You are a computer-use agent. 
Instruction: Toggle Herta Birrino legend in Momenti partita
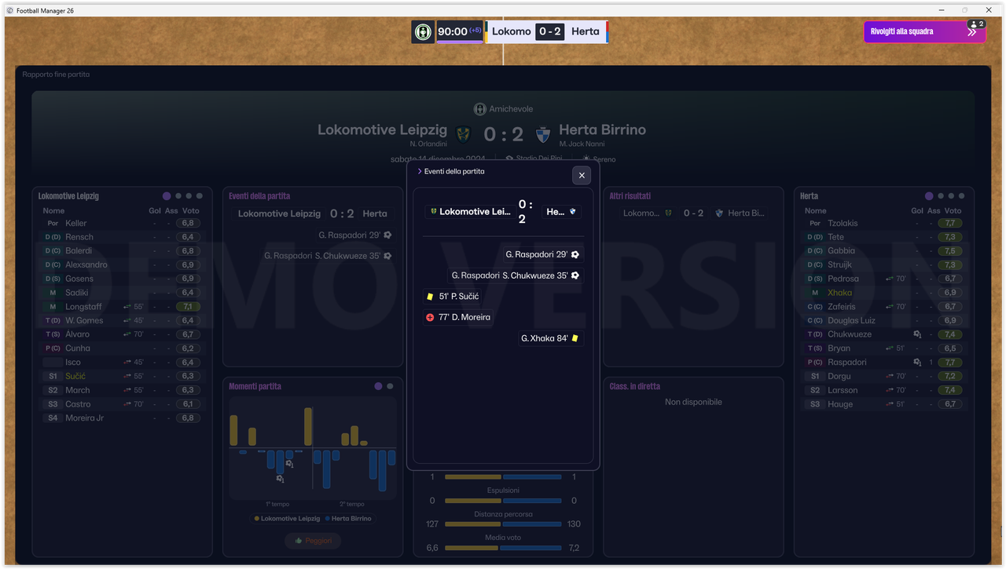347,519
